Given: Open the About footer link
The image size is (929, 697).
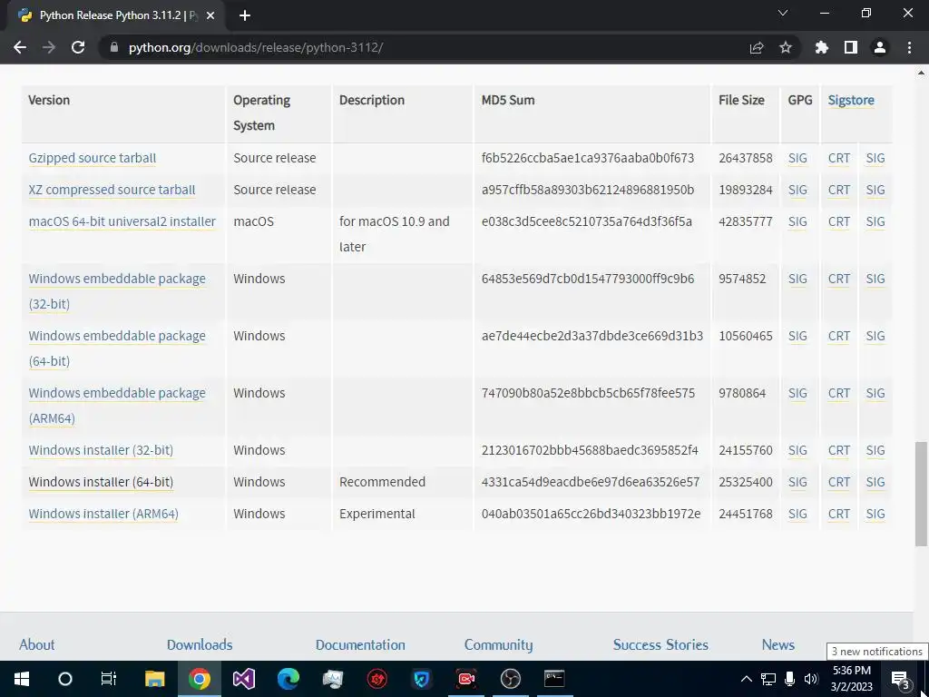Looking at the screenshot, I should click(x=36, y=645).
